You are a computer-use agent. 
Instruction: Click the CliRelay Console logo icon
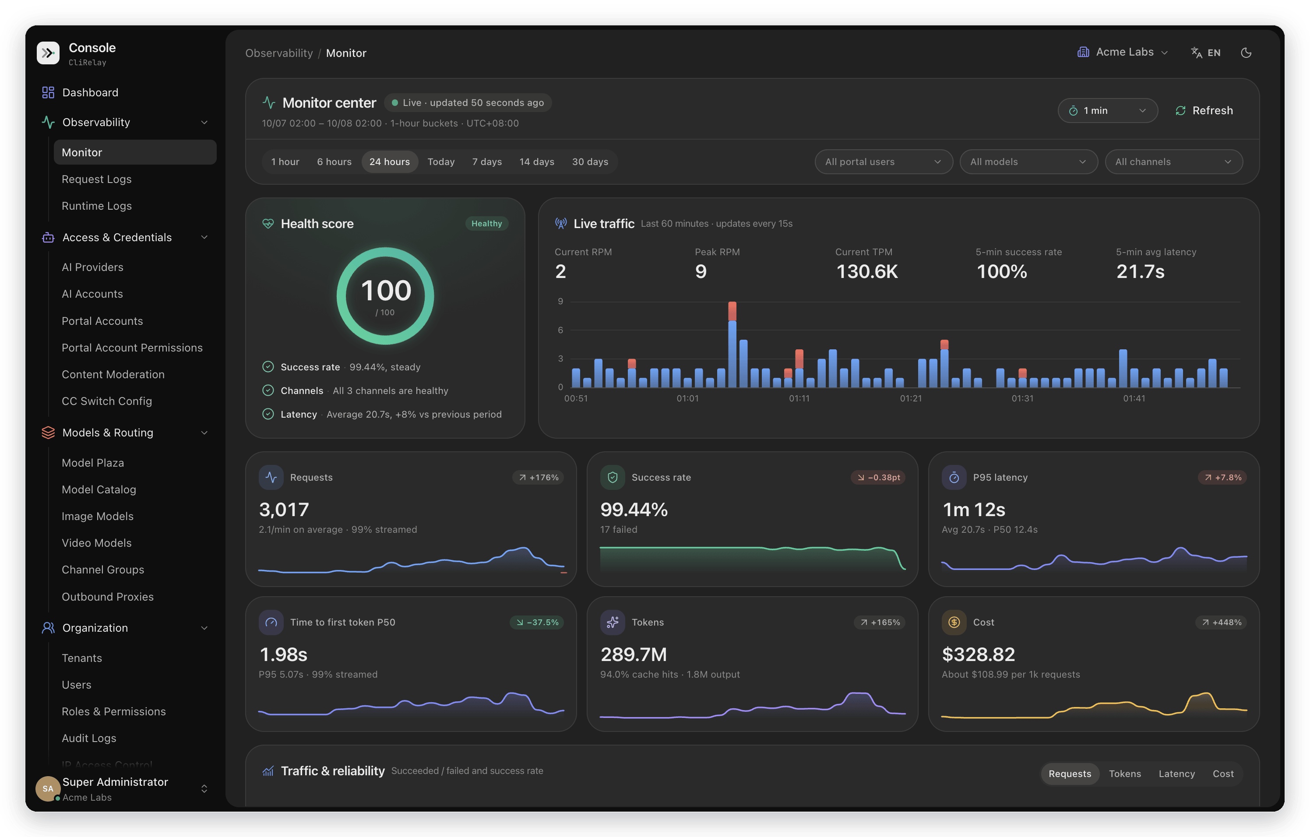point(48,53)
